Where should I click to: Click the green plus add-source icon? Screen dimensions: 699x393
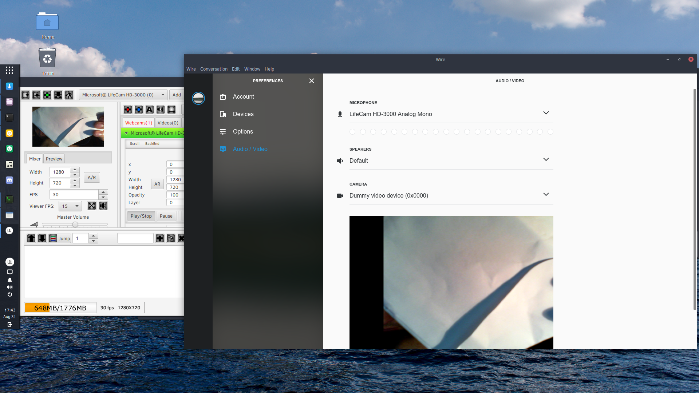click(x=47, y=95)
